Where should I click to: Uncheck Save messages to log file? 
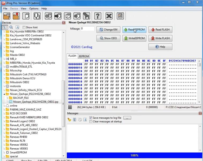[x=91, y=118]
